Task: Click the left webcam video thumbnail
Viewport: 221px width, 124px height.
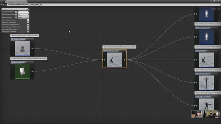Action: (198, 114)
